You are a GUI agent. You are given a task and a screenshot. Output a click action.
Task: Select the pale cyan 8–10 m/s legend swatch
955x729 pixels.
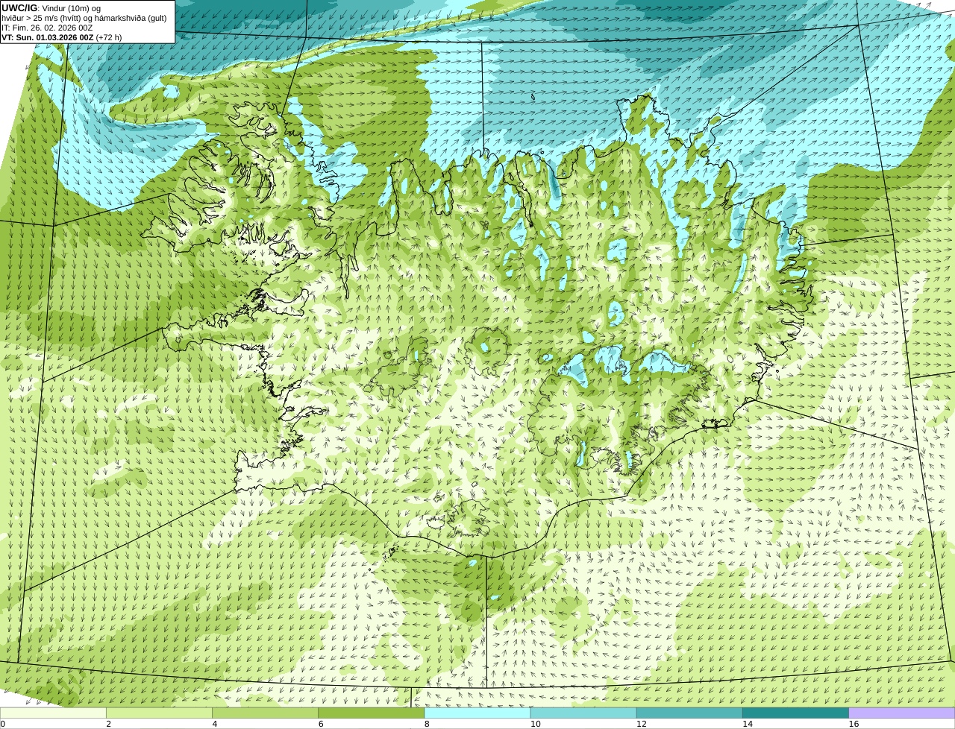click(x=477, y=713)
